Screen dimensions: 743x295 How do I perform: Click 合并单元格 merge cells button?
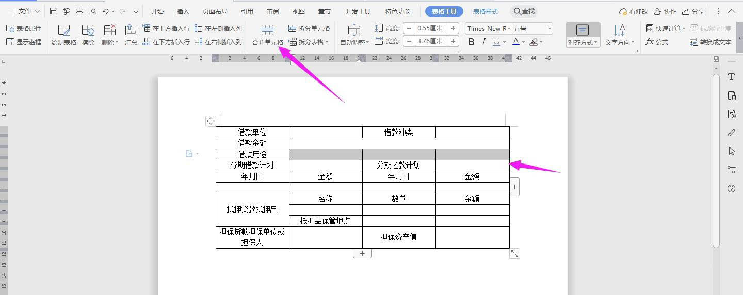coord(267,35)
